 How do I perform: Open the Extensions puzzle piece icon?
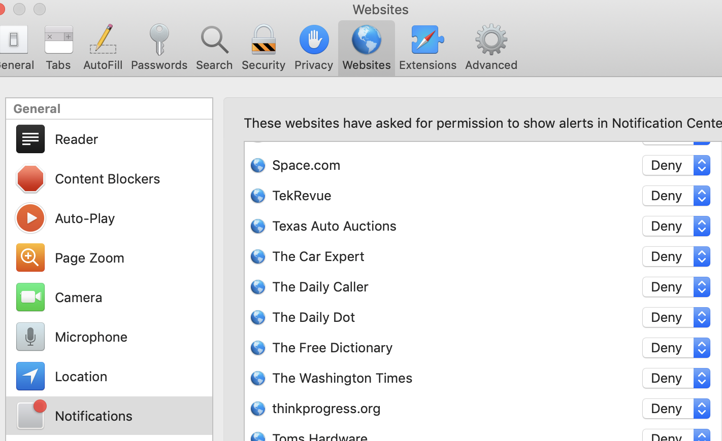[x=428, y=40]
